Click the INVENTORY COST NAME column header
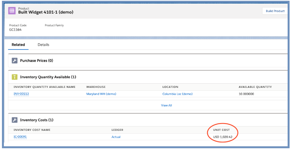The width and height of the screenshot is (295, 149). click(32, 130)
